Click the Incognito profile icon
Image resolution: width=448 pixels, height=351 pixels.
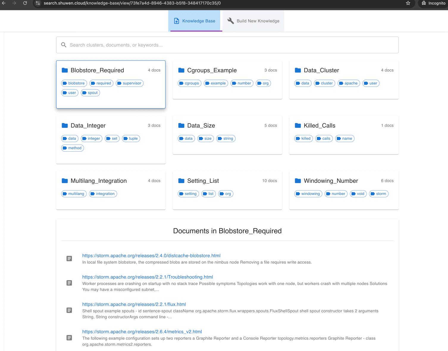coord(424,3)
